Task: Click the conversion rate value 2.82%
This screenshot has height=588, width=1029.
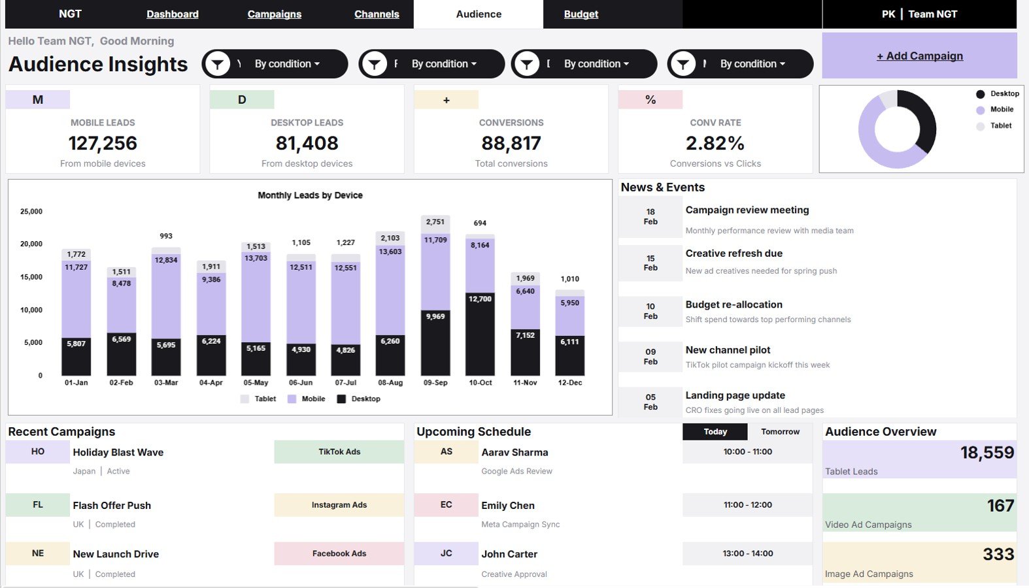Action: click(715, 143)
